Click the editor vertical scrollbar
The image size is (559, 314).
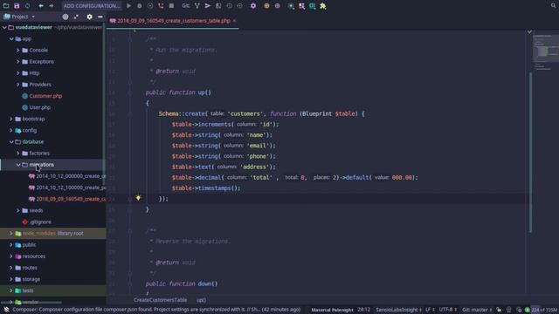pos(530,152)
